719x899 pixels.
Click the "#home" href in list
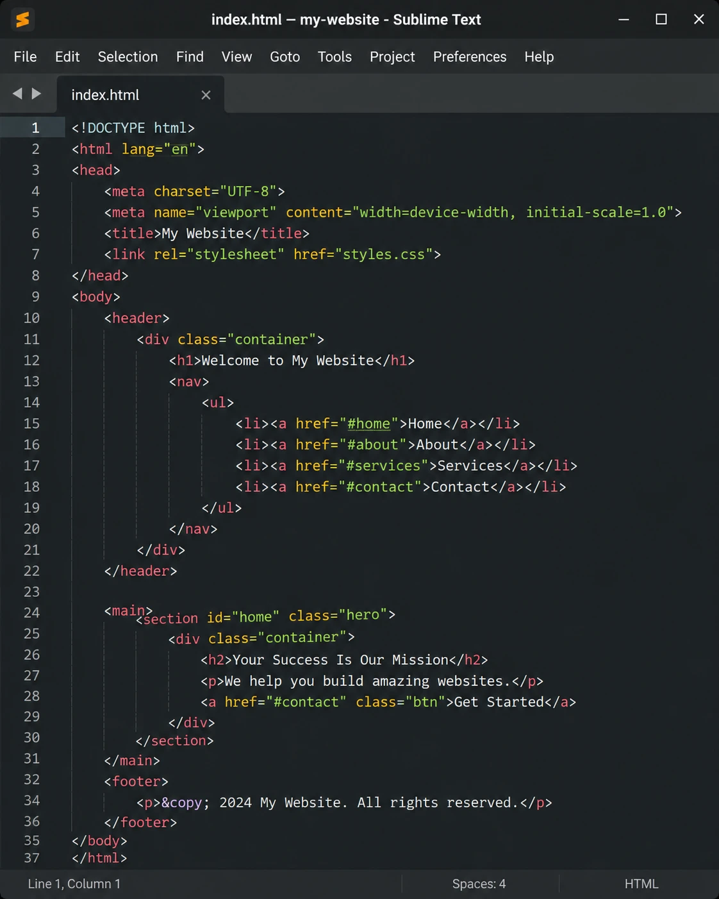pos(368,423)
